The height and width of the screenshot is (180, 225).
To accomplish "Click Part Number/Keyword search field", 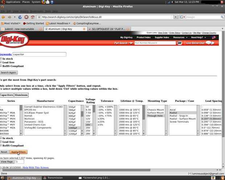I will coord(155,43).
